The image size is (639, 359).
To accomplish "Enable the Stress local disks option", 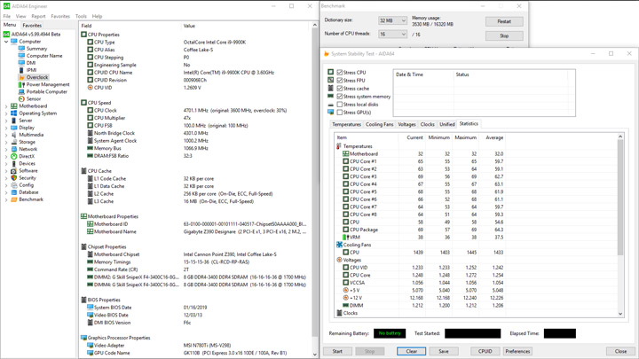I will click(x=340, y=105).
